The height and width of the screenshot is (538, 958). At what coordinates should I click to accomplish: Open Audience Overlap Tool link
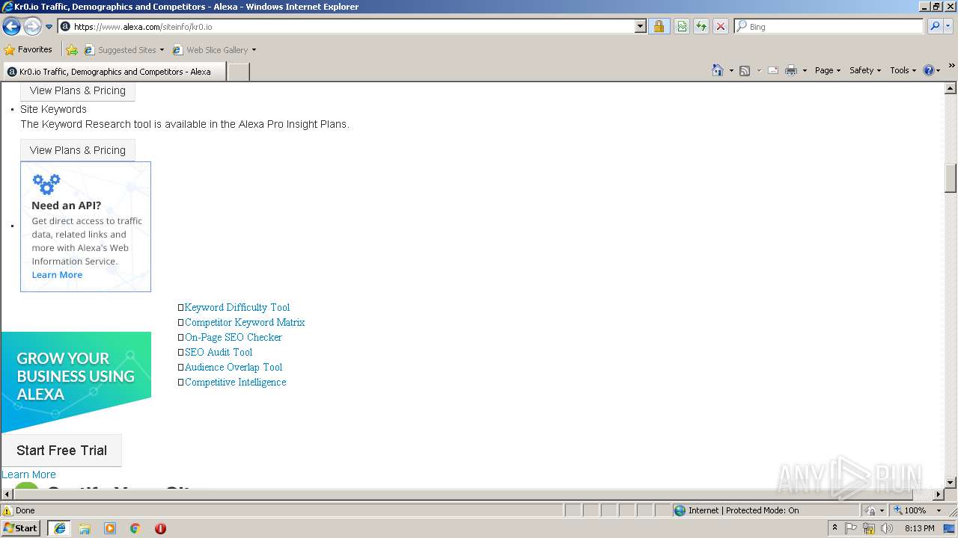(234, 367)
